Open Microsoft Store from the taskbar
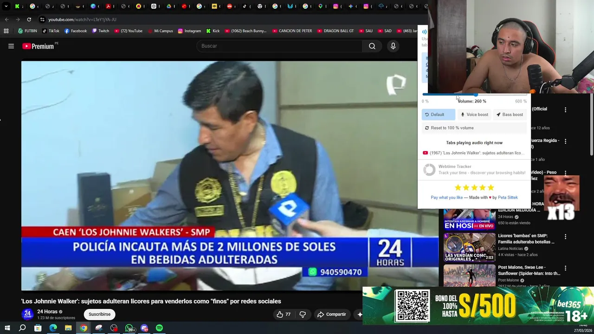The width and height of the screenshot is (594, 334). 38,328
